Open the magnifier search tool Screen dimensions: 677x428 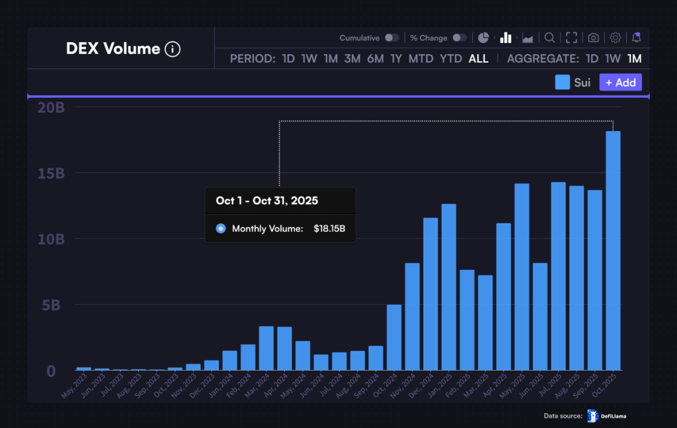(549, 38)
